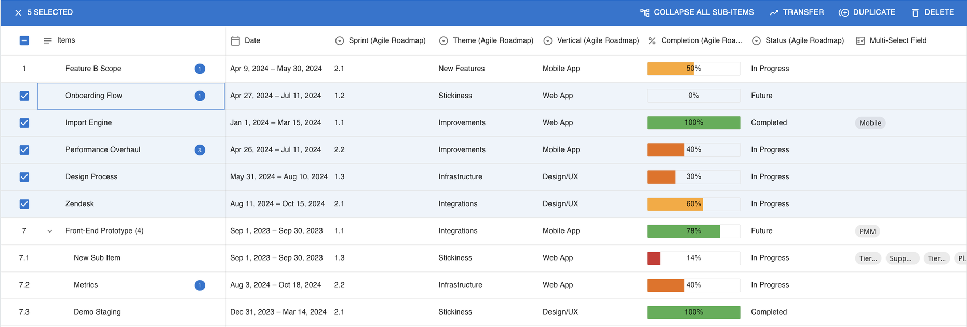Deselect the Zendesk row checkbox
Screen dimensions: 967x327
(24, 204)
